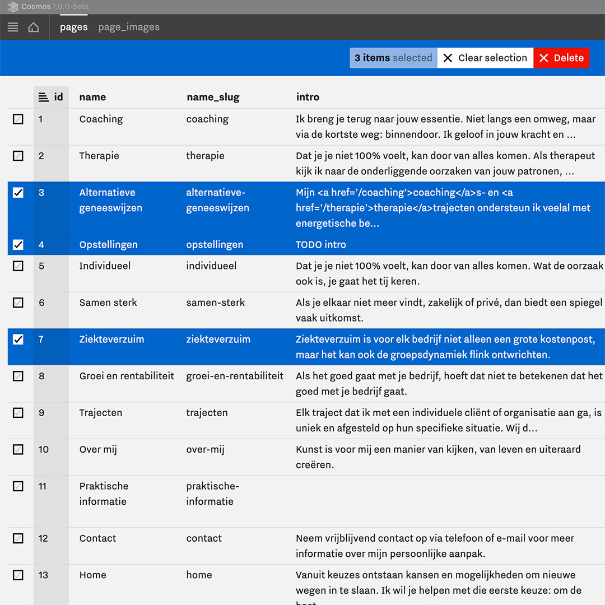Uncheck the Opstellingen row checkbox

(x=18, y=245)
